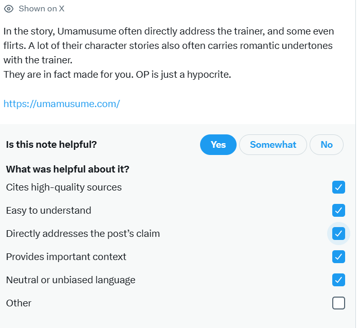Uncheck Cites high-quality sources checkbox
The height and width of the screenshot is (328, 359).
tap(338, 187)
